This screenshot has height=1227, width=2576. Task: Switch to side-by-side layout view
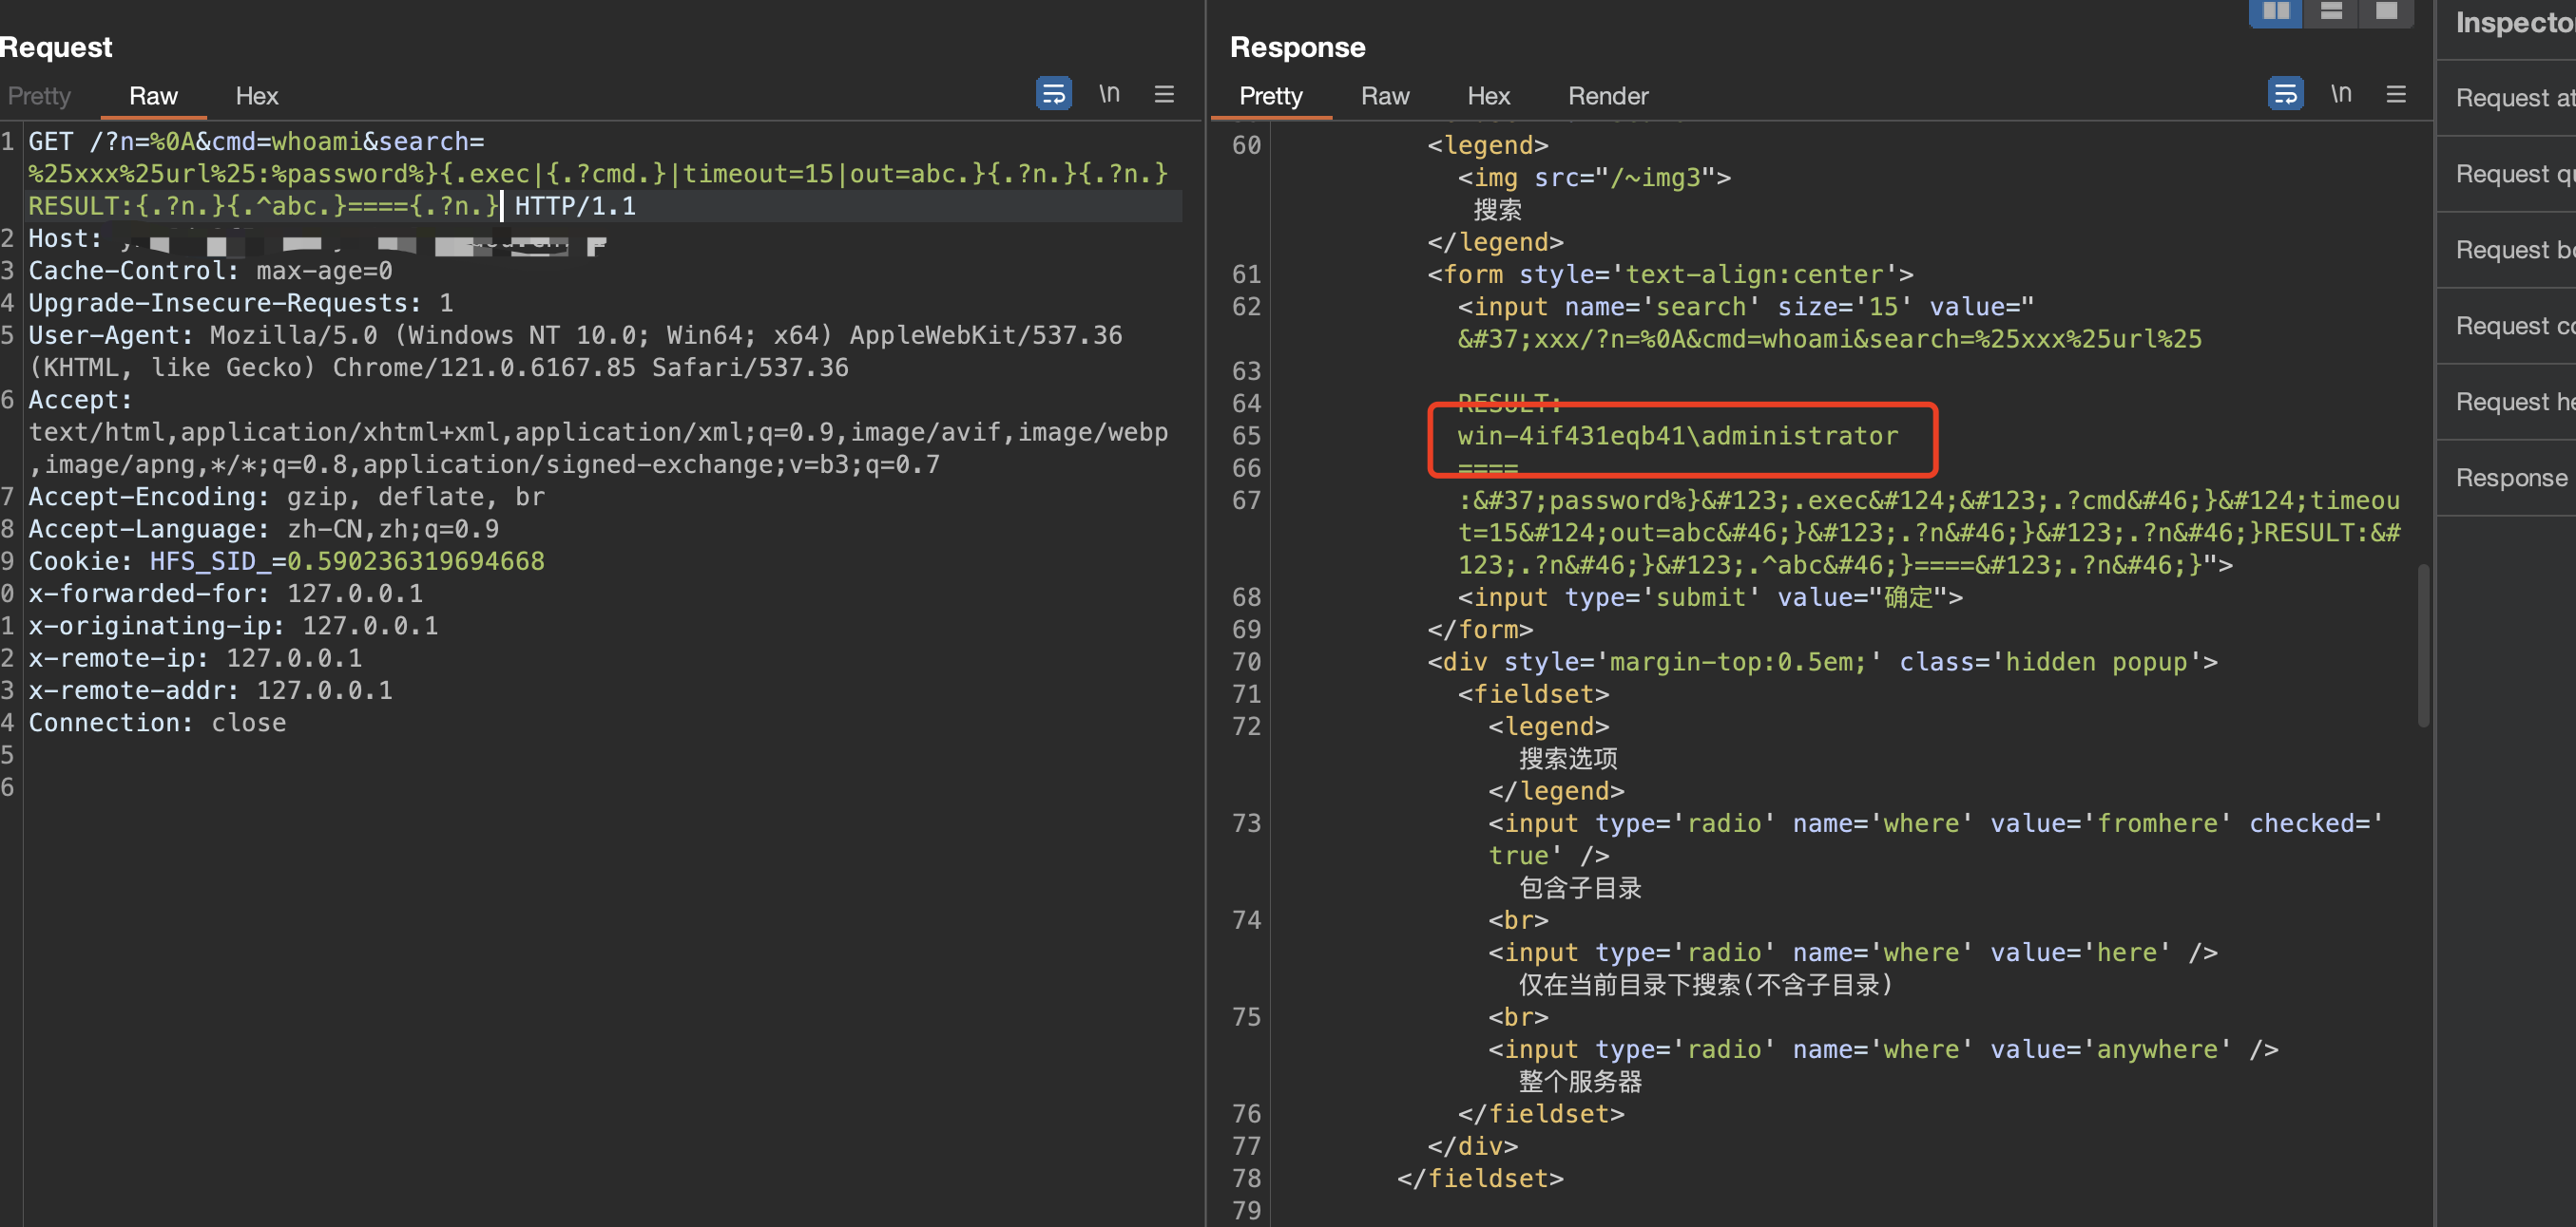pos(2276,12)
